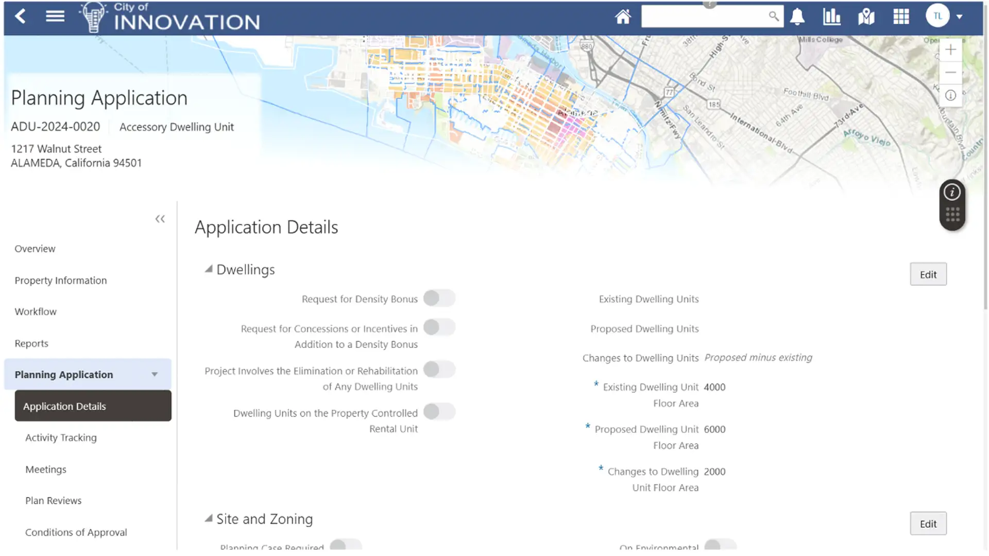Click the floating info panel icon
989x556 pixels.
click(x=952, y=193)
